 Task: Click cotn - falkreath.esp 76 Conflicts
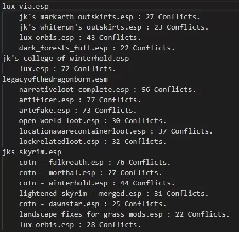point(95,163)
